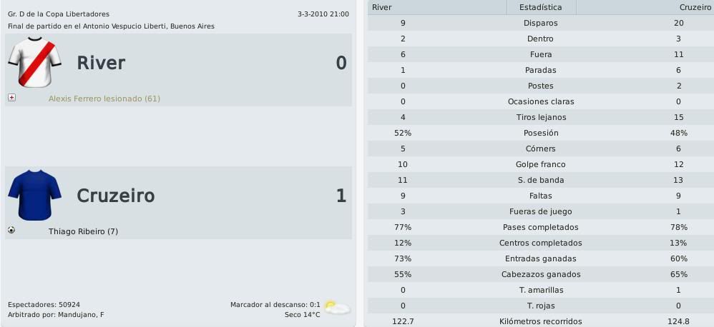Select the Cruzeiro team name
Viewport: 714px width, 327px height.
(116, 196)
